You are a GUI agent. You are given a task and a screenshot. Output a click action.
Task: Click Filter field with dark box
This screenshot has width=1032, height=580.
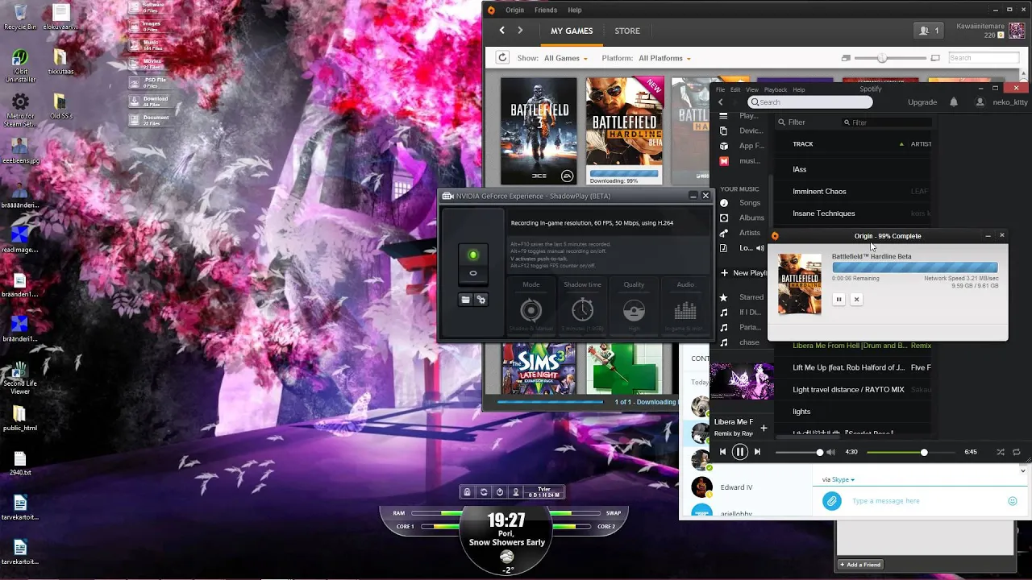pyautogui.click(x=887, y=122)
